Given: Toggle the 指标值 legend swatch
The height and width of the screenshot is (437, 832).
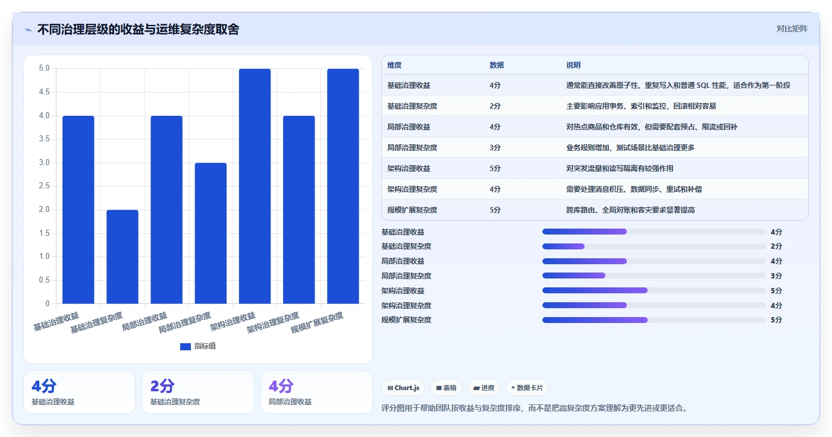Looking at the screenshot, I should point(186,346).
